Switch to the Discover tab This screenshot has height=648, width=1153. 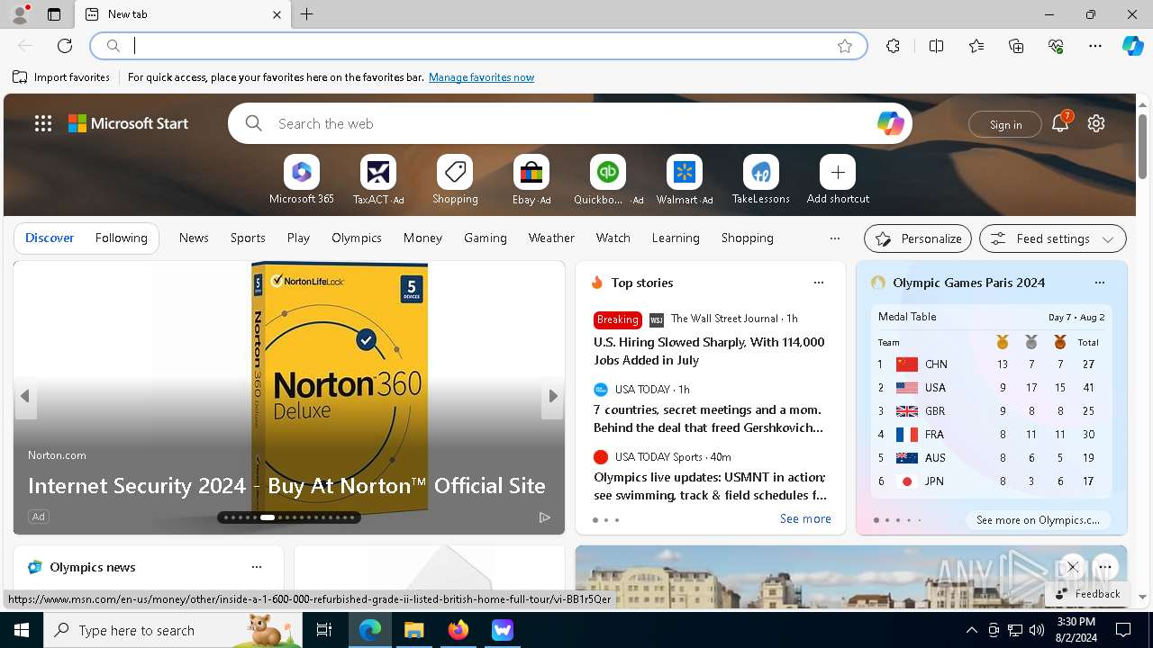point(50,238)
